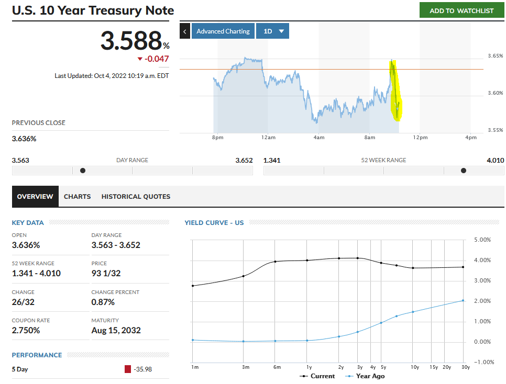Expand the 1D timeframe dropdown
506x384 pixels.
pos(273,31)
